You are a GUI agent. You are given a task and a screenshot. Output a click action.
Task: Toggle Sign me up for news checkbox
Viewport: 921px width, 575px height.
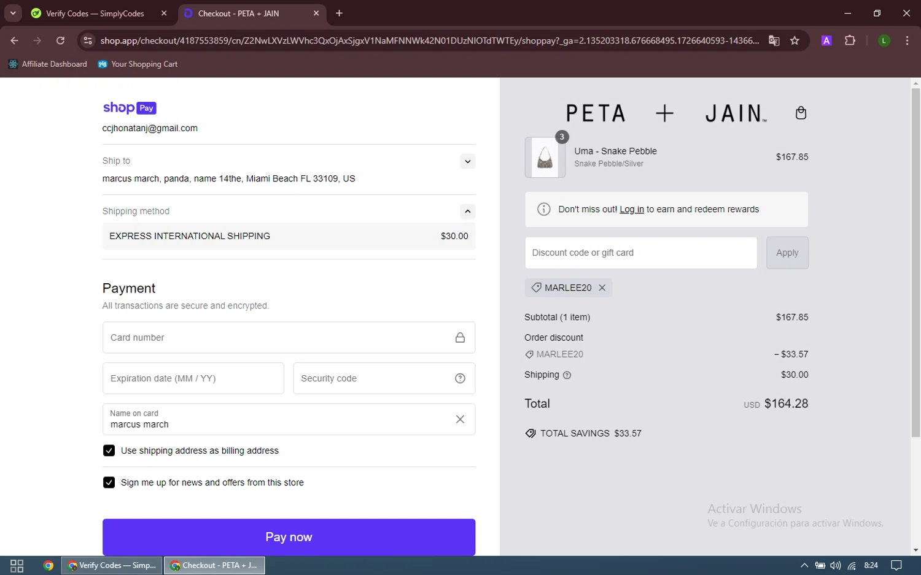109,482
